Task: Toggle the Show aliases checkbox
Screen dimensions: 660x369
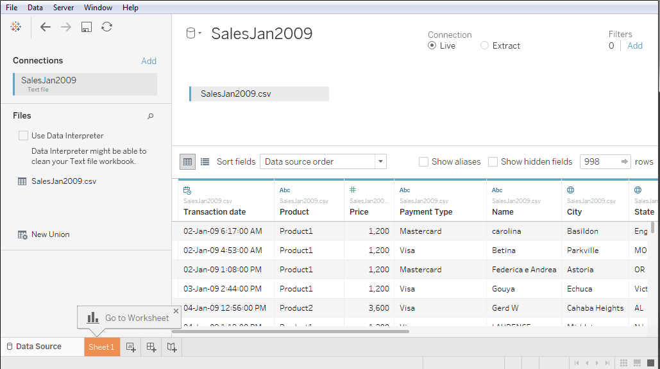Action: point(423,162)
